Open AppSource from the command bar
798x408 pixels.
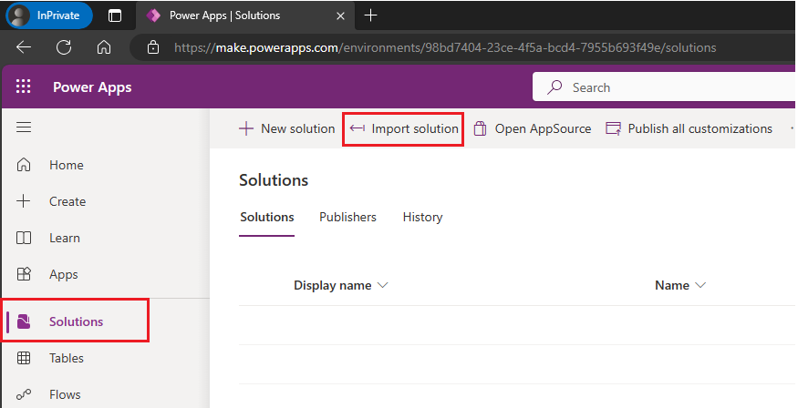(x=532, y=128)
